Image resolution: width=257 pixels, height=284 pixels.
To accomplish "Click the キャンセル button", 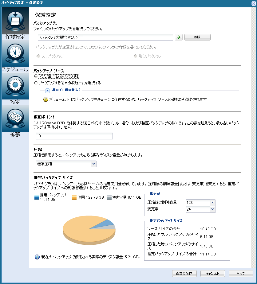I will click(x=212, y=274).
